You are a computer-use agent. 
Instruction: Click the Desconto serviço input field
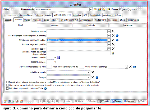tap(50, 62)
